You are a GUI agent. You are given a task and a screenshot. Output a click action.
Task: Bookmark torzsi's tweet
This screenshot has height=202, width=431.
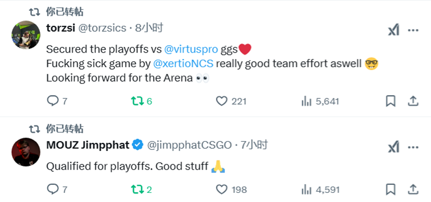point(391,101)
